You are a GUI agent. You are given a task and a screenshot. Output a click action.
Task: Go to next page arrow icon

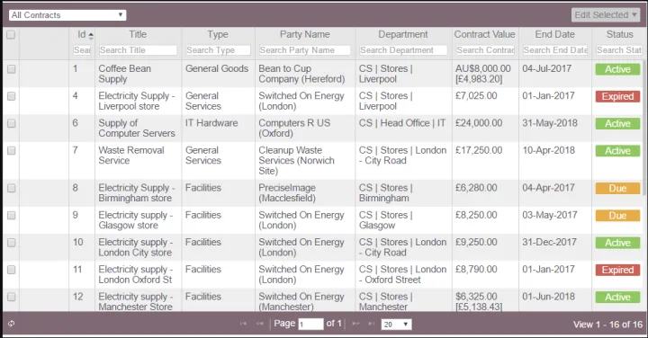coord(355,324)
